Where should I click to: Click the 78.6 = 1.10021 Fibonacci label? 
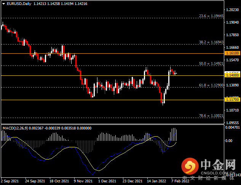pos(211,116)
